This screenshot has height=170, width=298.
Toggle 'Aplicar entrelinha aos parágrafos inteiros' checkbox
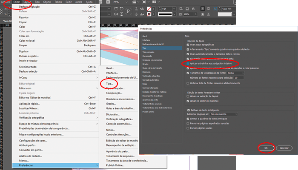188,64
